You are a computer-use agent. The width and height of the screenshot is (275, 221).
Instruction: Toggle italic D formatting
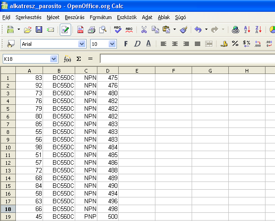pyautogui.click(x=137, y=44)
